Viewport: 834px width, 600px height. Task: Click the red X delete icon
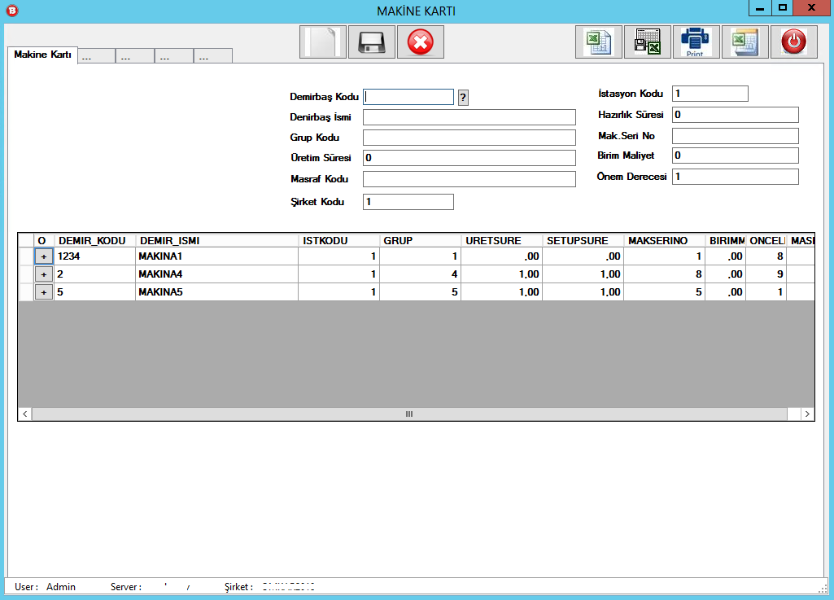click(x=421, y=42)
